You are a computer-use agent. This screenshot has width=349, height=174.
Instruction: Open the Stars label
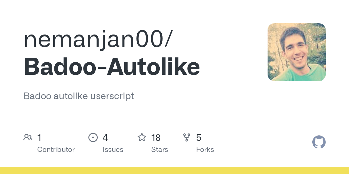(x=159, y=150)
